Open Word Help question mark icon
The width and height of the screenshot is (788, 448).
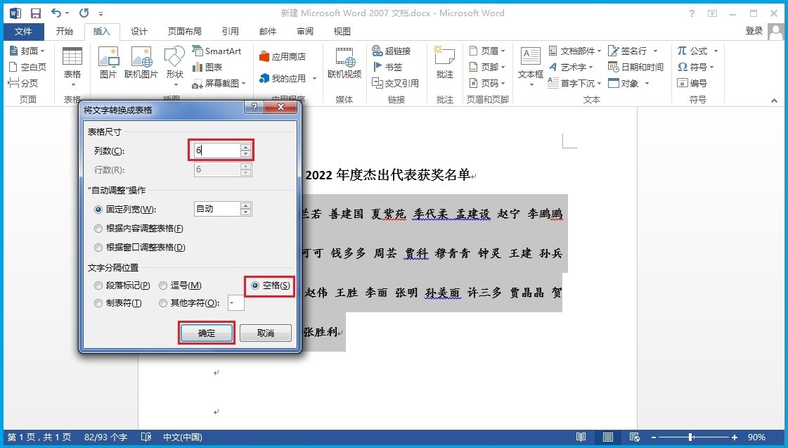coord(692,13)
